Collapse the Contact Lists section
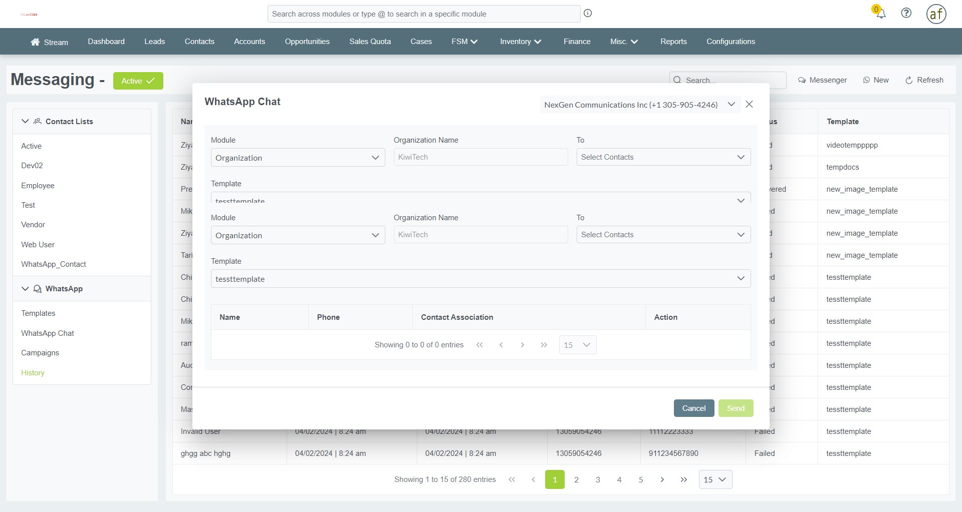Screen dimensions: 962x512 click(25, 121)
